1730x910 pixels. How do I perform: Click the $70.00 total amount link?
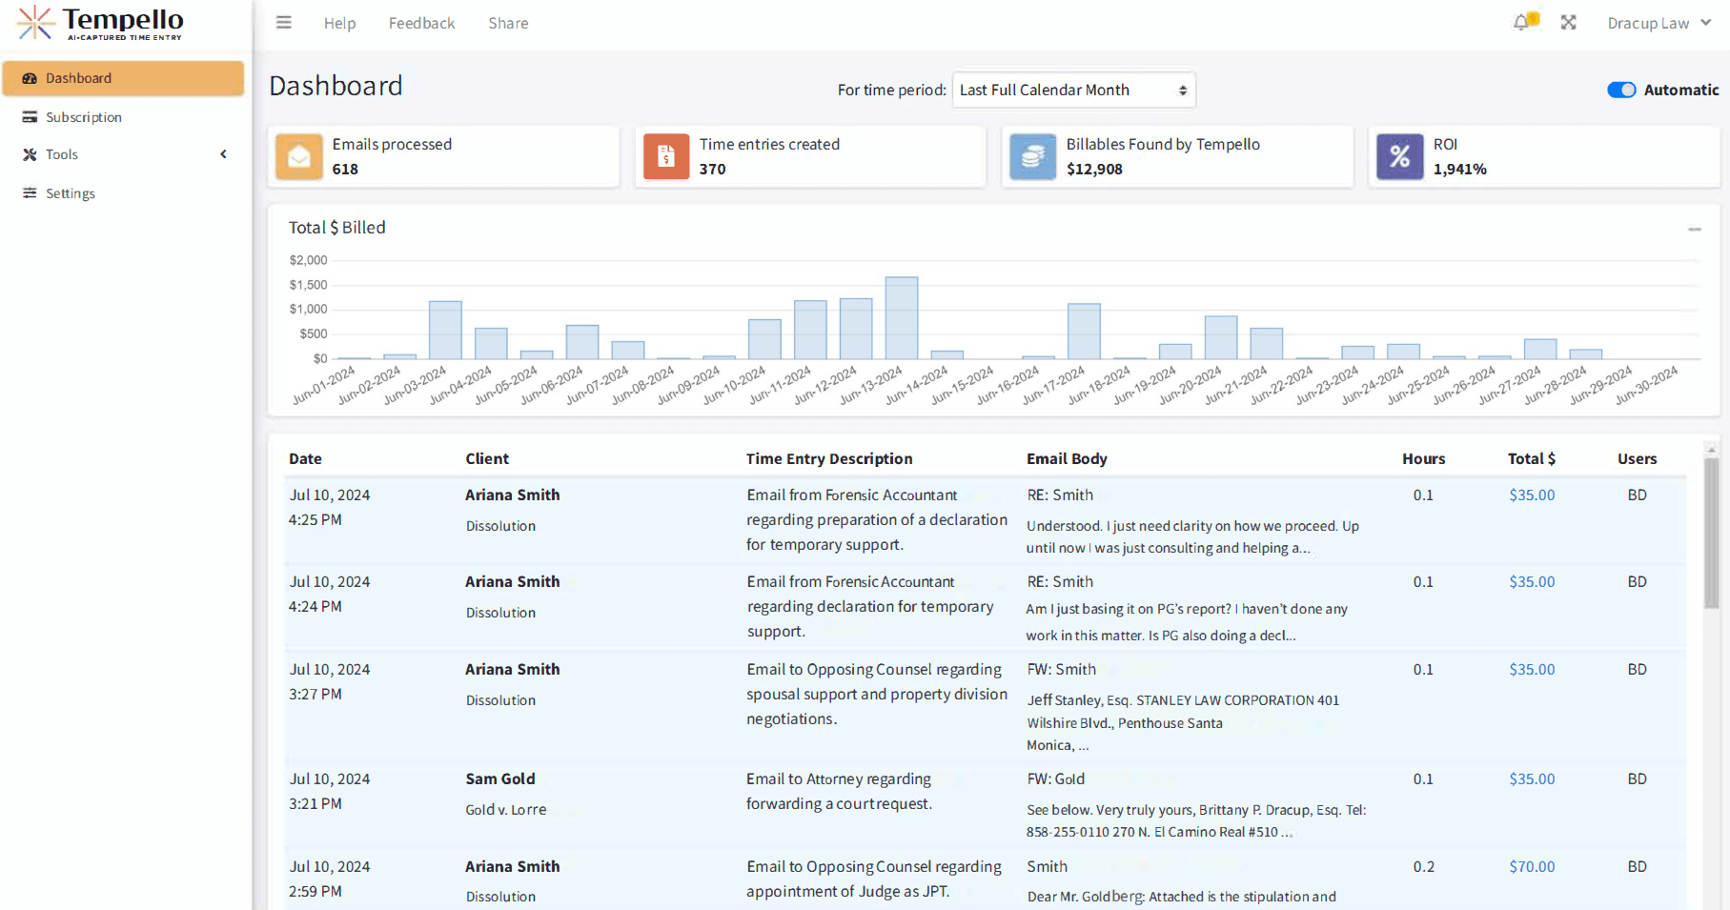[x=1531, y=866]
